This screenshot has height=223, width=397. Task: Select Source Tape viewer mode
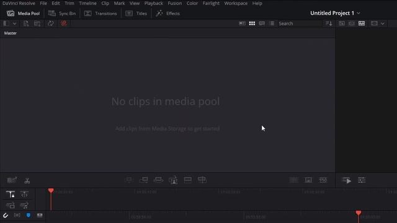[352, 24]
